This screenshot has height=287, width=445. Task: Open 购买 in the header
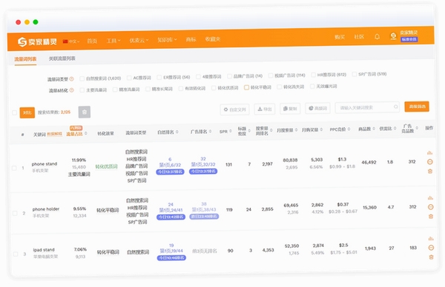tap(340, 37)
